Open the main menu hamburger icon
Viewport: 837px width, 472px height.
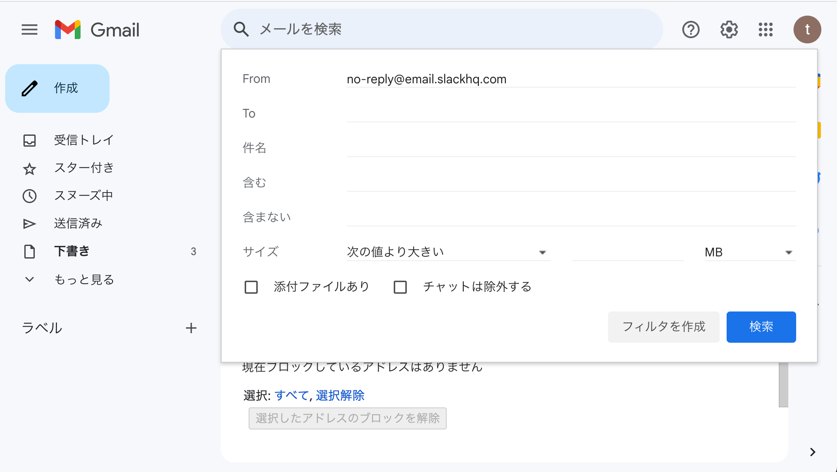[x=30, y=29]
